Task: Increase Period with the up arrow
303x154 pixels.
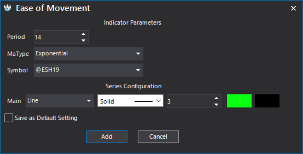Action: coord(83,34)
